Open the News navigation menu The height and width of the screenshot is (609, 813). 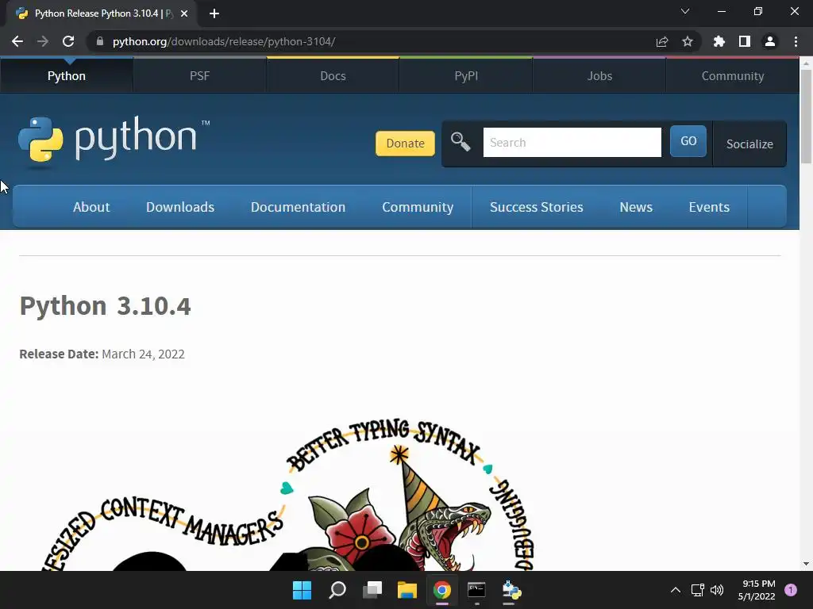(636, 207)
